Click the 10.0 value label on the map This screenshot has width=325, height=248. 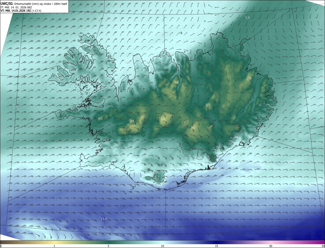(x=127, y=62)
